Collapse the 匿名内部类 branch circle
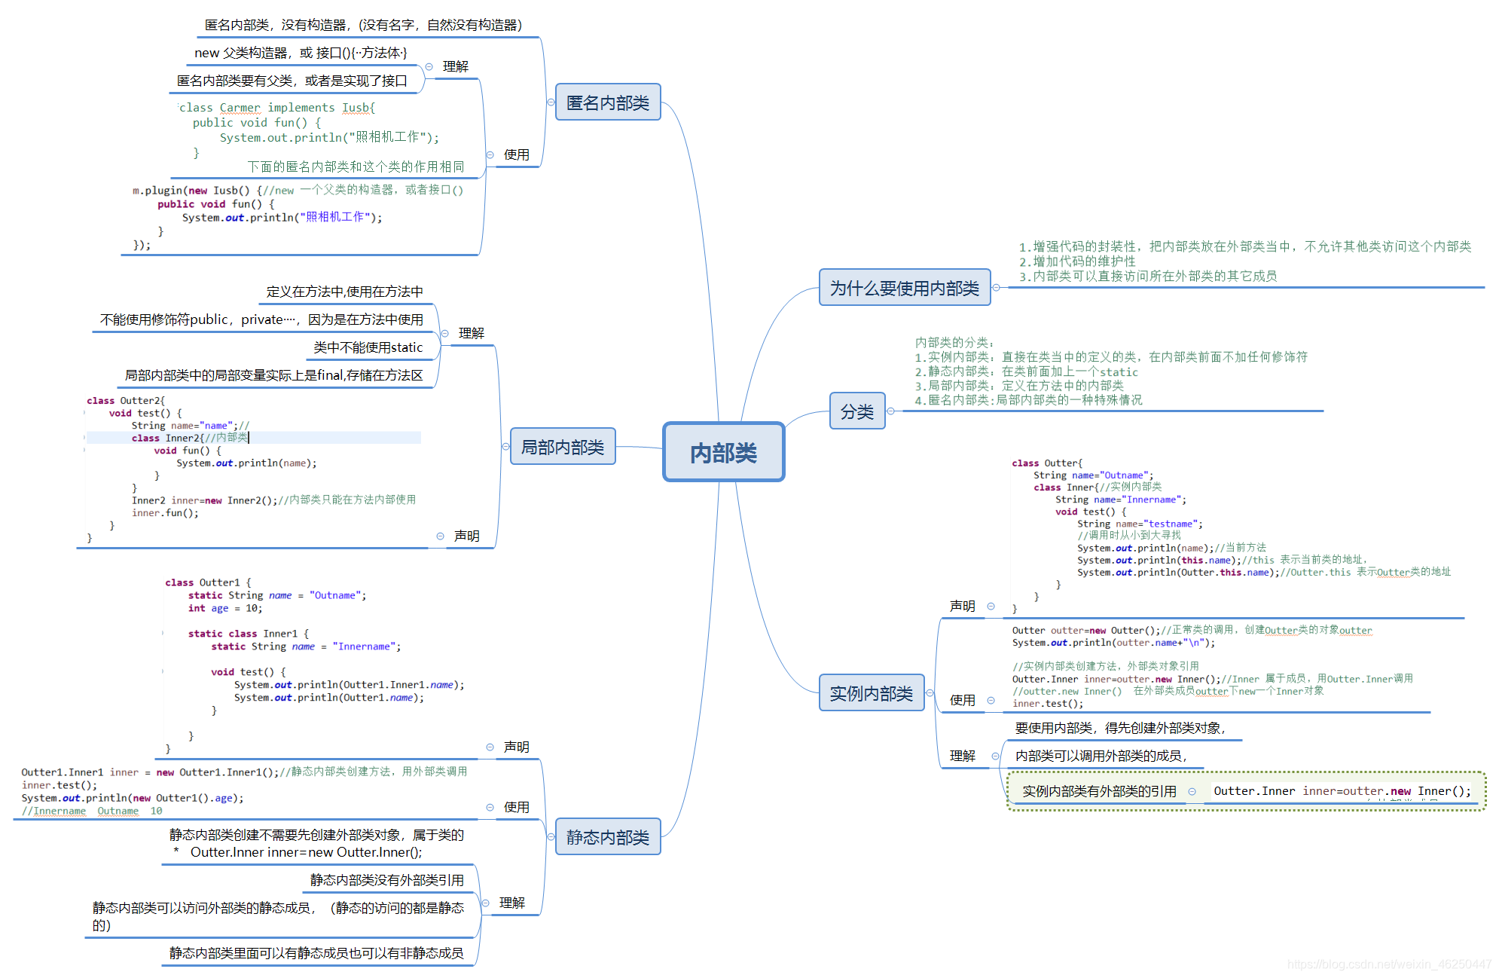Screen dimensions: 1499x978 click(550, 102)
